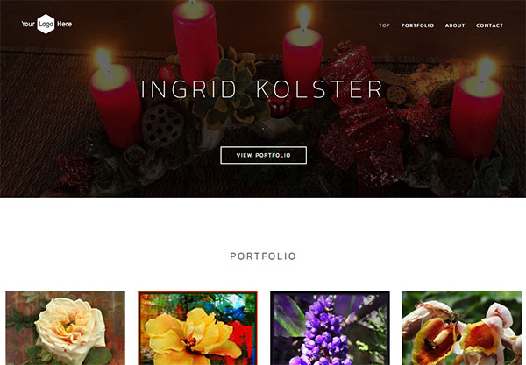The width and height of the screenshot is (526, 365).
Task: Open the CONTACT nav link
Action: point(489,25)
